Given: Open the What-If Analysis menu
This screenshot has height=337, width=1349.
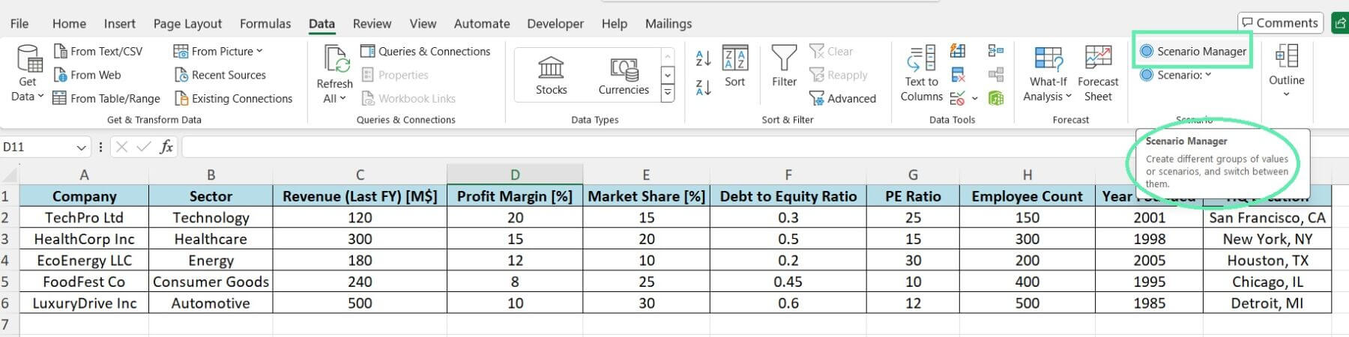Looking at the screenshot, I should (1048, 73).
